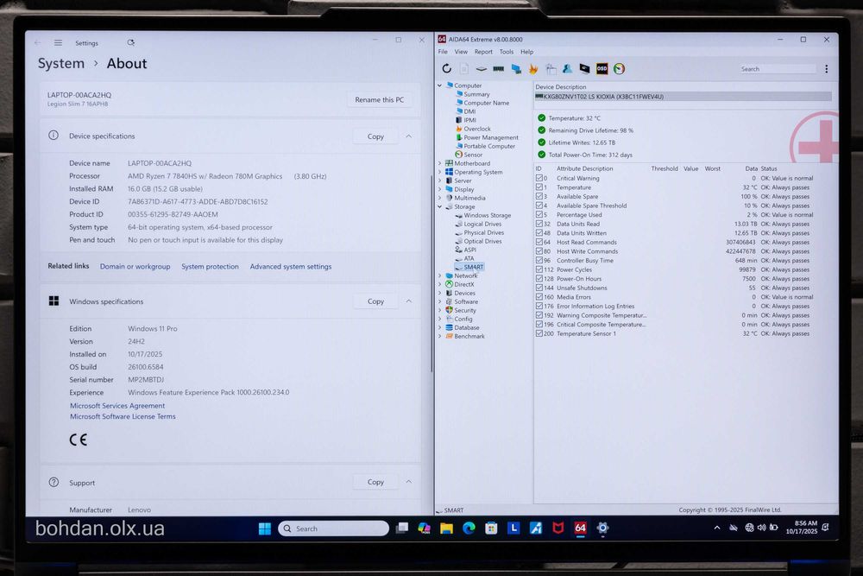The image size is (863, 576).
Task: Open the disk benchmark drive icon in toolbar
Action: (x=481, y=69)
